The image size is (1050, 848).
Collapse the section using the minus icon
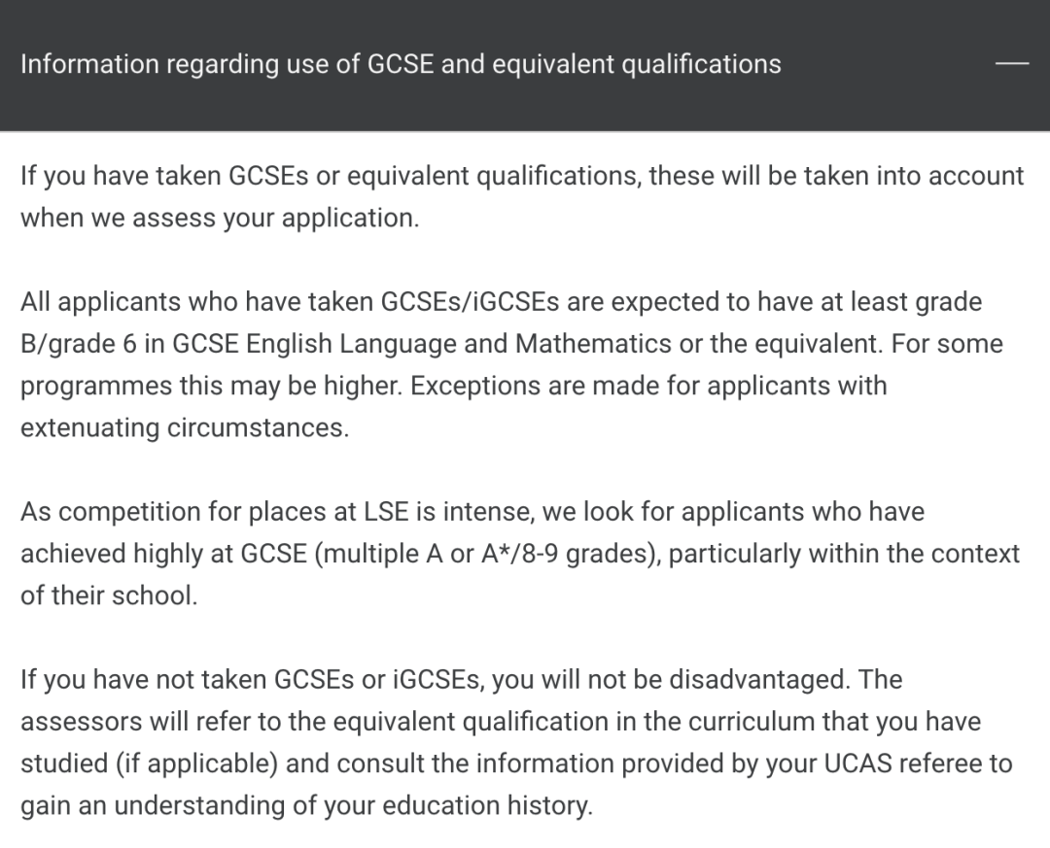[x=1012, y=63]
